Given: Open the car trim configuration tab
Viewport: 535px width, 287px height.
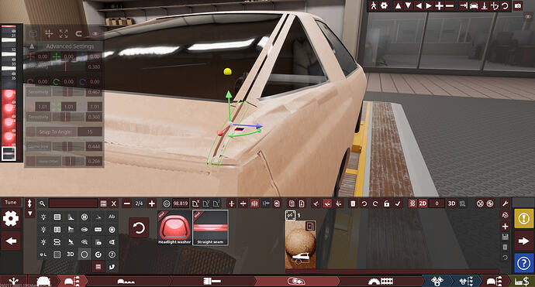Looking at the screenshot, I should [72, 282].
